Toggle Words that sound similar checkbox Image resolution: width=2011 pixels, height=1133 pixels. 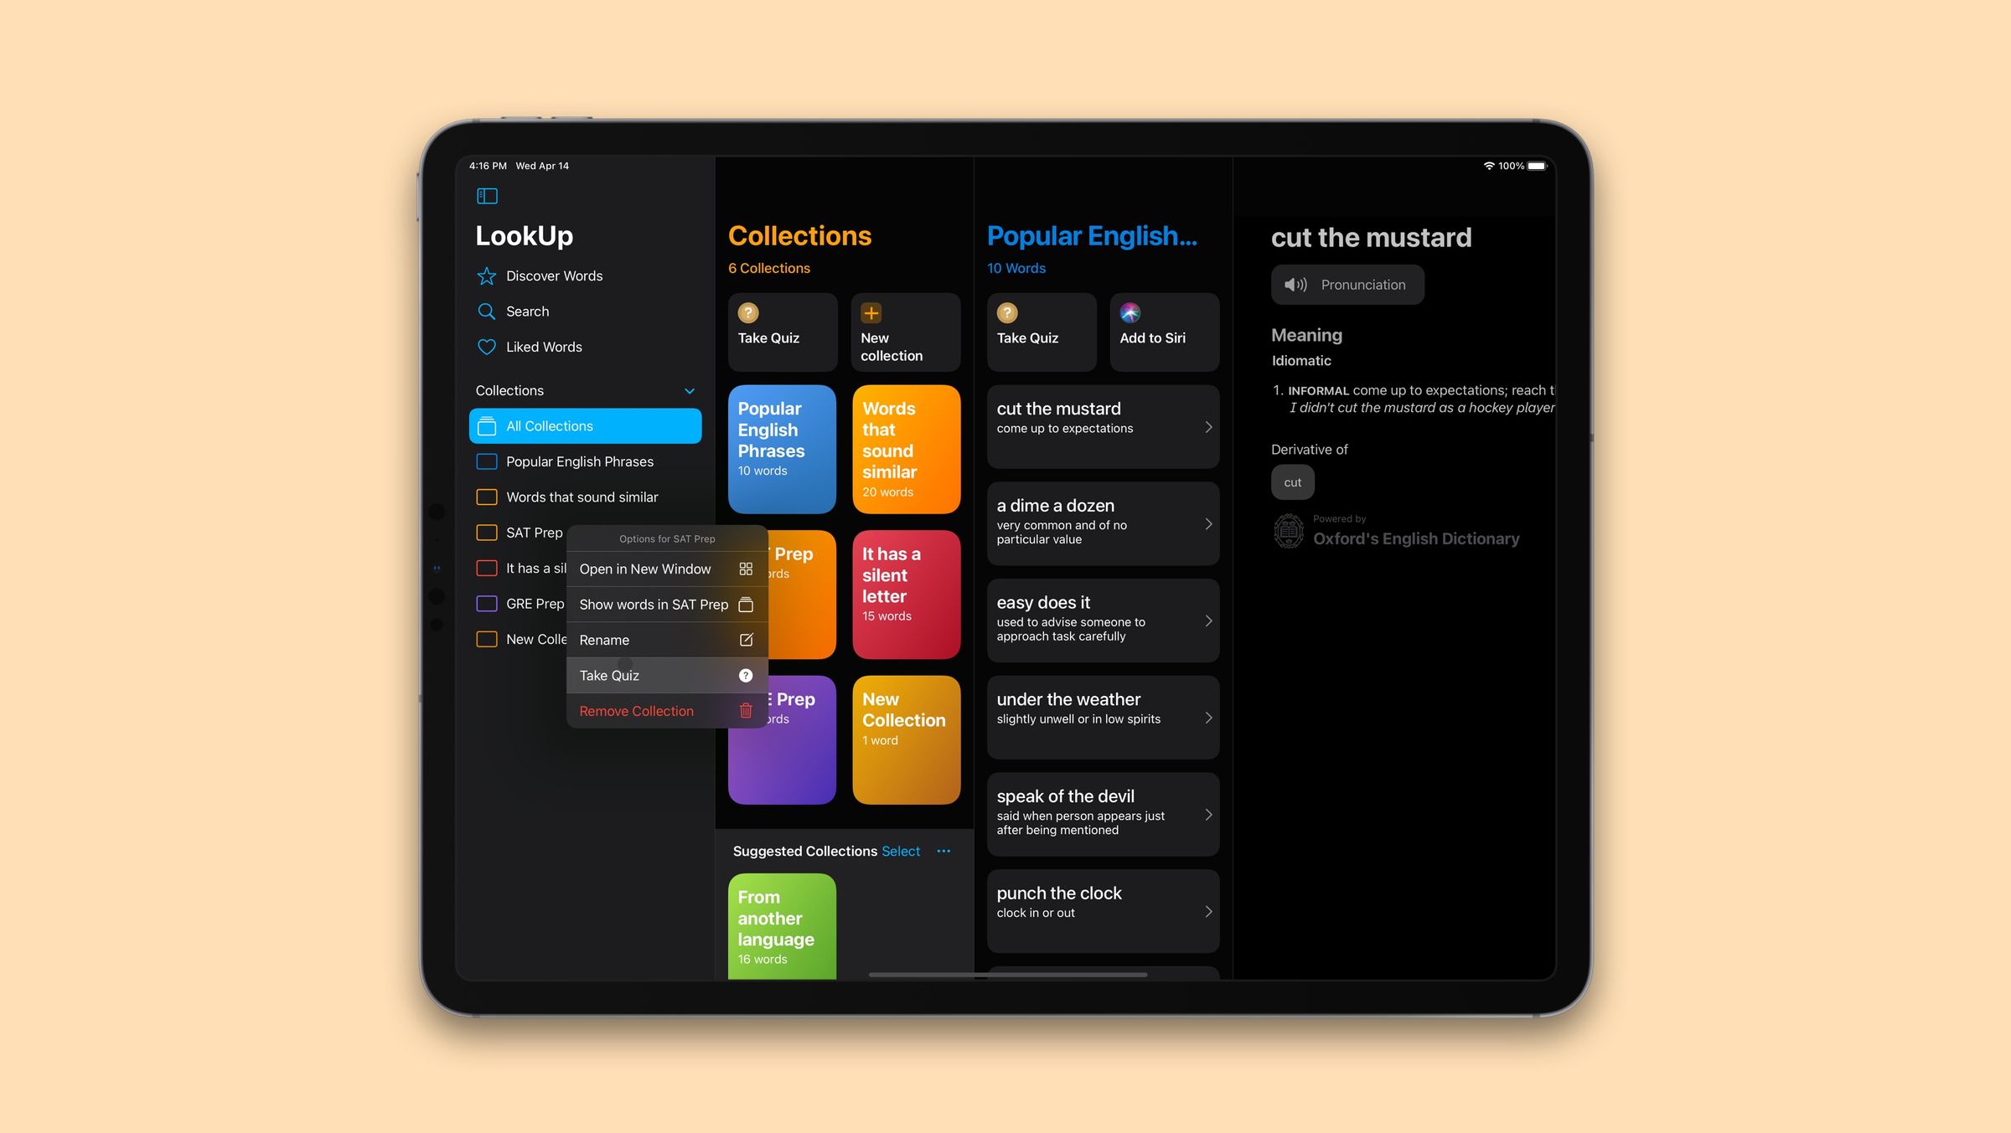(x=485, y=497)
